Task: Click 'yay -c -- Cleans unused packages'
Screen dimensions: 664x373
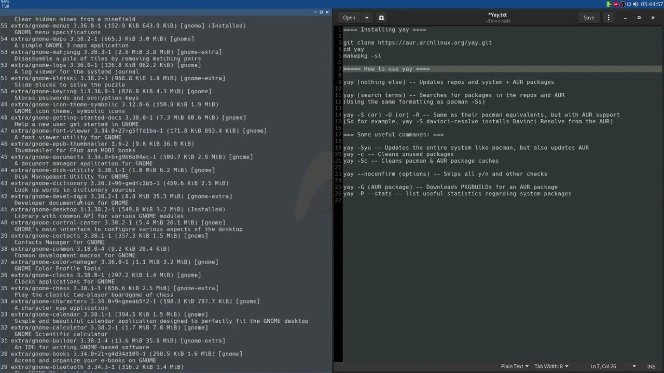Action: (398, 154)
